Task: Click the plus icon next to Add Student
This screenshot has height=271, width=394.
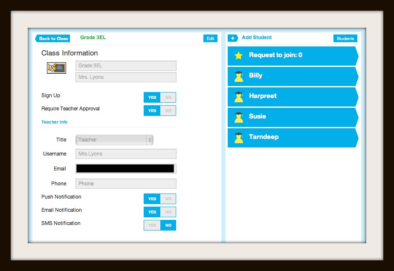Action: pyautogui.click(x=233, y=38)
